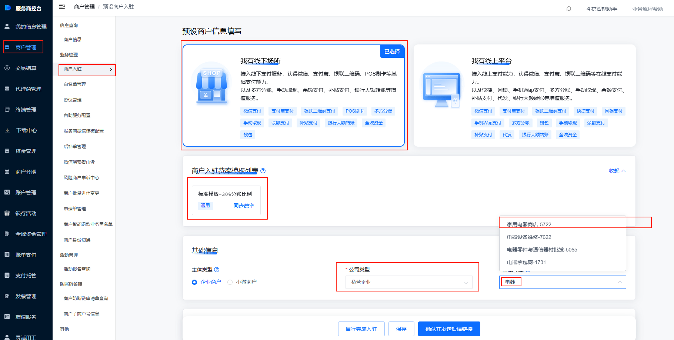This screenshot has height=340, width=674.
Task: Open 商户批量进件变更 menu entry
Action: [81, 193]
